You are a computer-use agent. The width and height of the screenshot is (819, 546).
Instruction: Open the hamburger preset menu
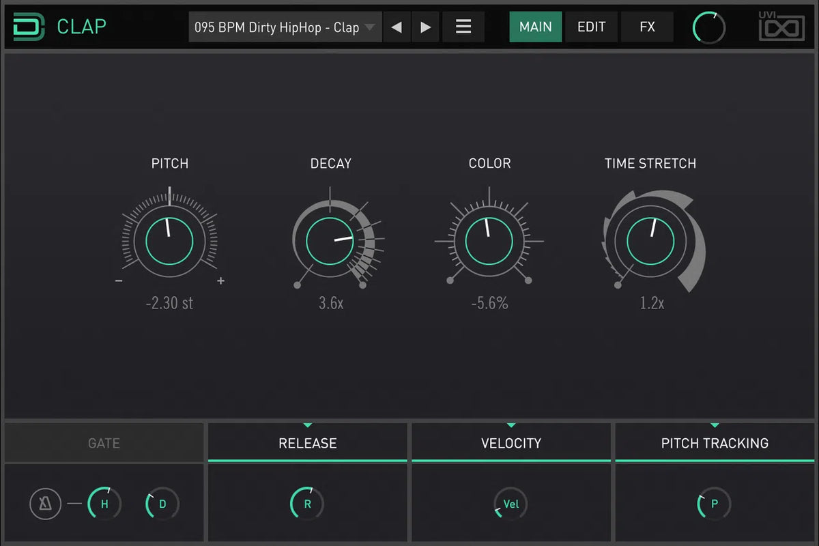pos(463,27)
